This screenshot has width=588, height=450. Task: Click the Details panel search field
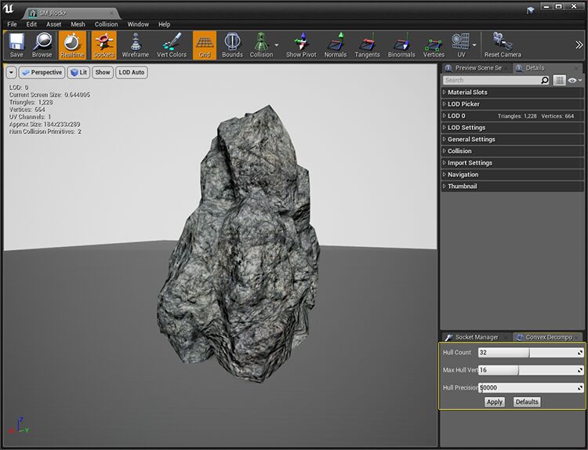(x=495, y=80)
